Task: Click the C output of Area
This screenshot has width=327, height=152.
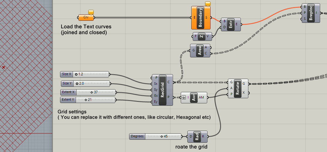Action: pos(206,53)
